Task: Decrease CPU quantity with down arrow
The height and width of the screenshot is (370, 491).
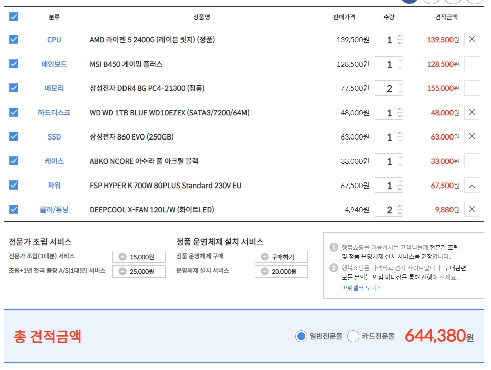Action: 400,43
